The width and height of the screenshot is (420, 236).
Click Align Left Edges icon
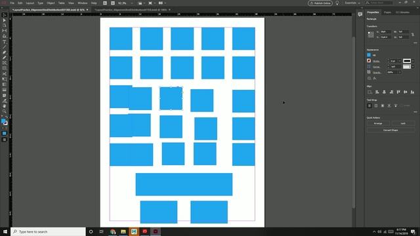(377, 92)
